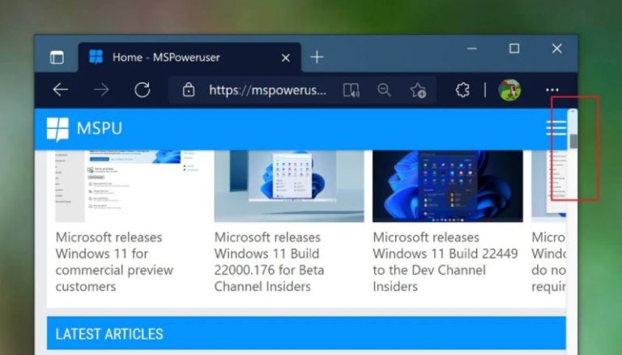Go back to the previous page
Screen dimensions: 622x355
[61, 90]
